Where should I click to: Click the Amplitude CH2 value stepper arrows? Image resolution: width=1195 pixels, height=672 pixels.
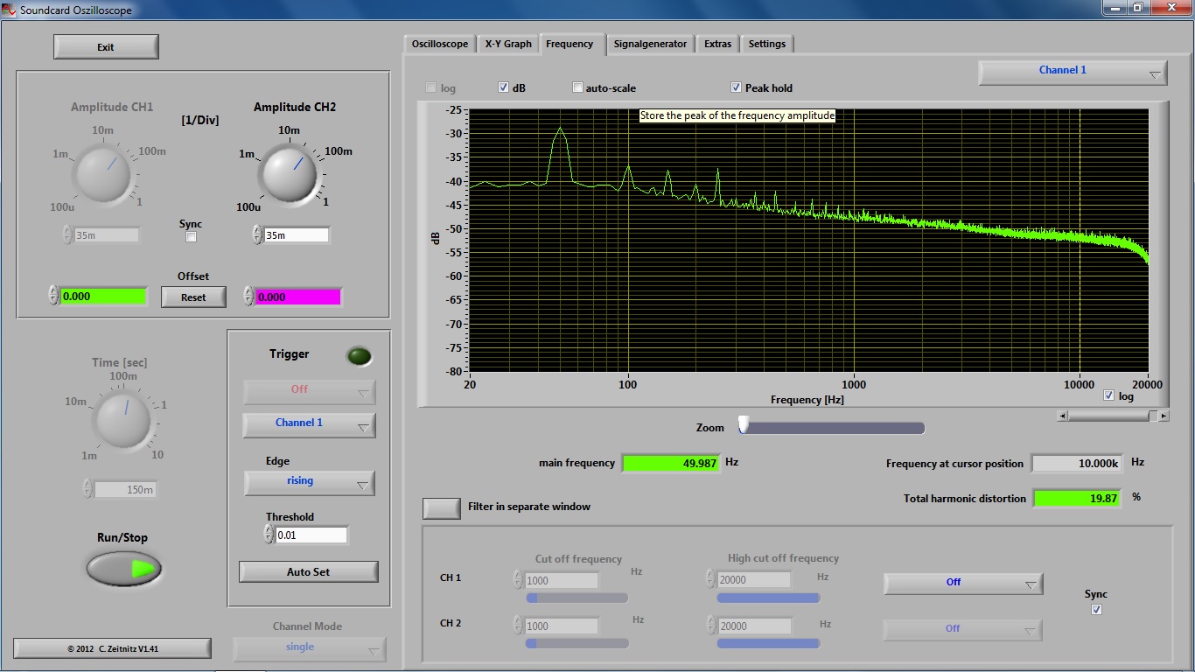(257, 234)
